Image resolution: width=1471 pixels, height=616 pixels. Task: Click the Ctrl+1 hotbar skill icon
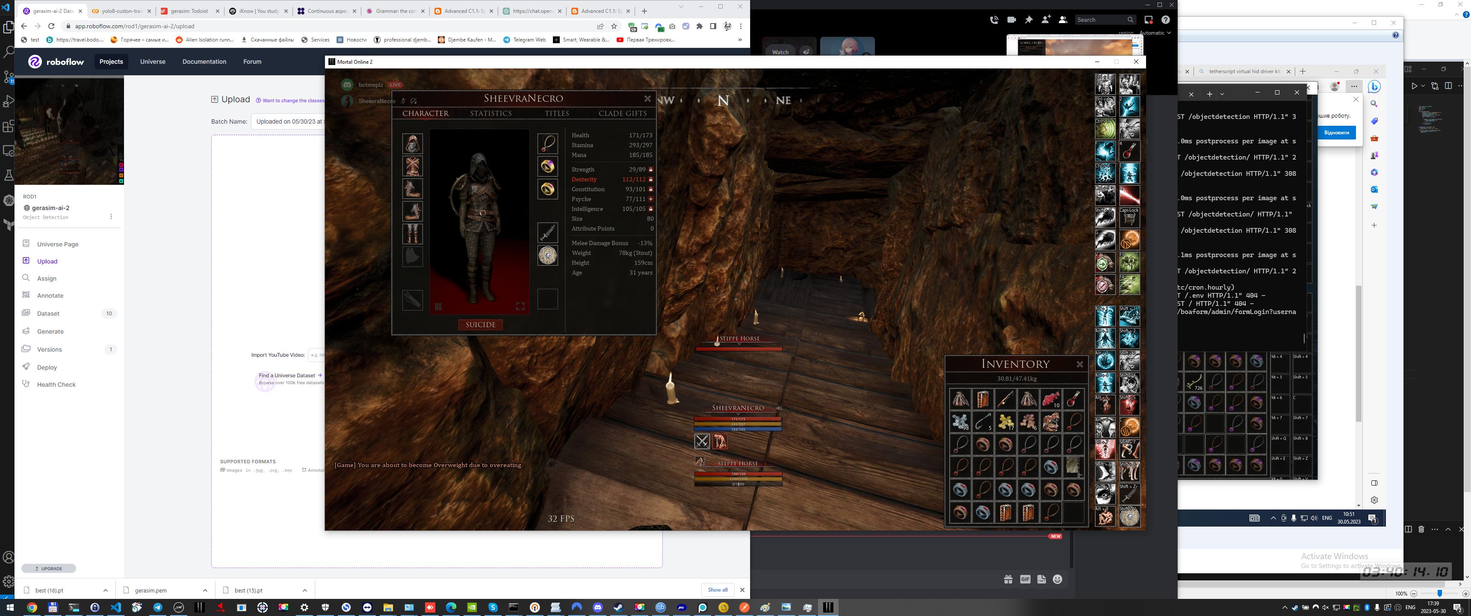(x=1105, y=84)
